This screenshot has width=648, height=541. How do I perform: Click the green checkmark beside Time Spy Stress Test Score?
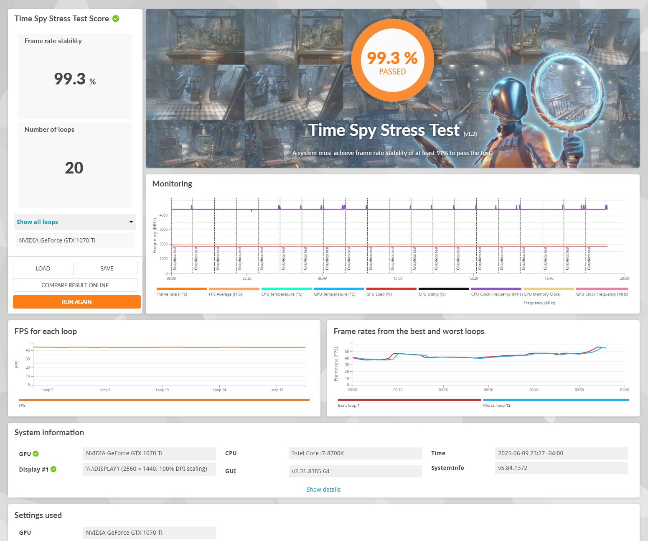coord(116,18)
